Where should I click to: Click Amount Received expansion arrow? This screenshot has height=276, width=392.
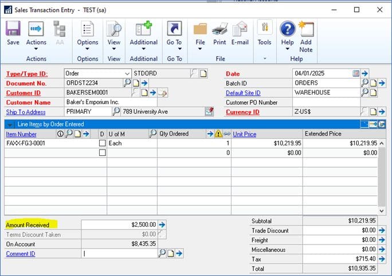[x=162, y=225]
